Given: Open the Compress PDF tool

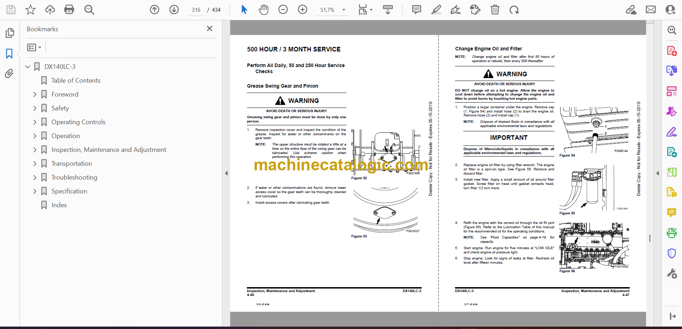Looking at the screenshot, I should coord(671,172).
